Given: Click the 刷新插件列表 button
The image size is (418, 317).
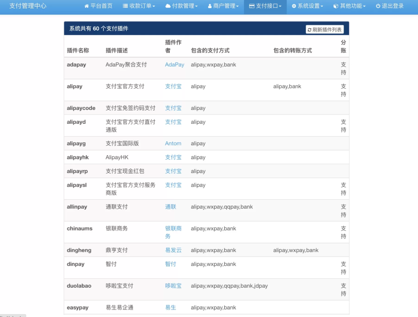Looking at the screenshot, I should pos(325,30).
